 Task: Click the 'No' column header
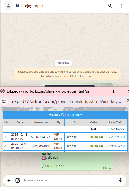6,122
